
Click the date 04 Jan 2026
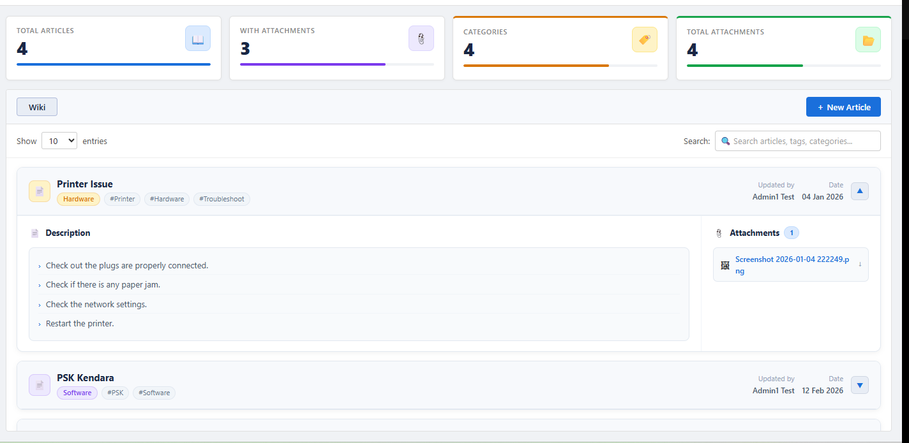(x=822, y=197)
